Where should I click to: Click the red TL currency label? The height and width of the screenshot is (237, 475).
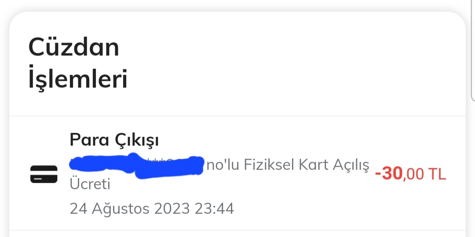tap(437, 175)
